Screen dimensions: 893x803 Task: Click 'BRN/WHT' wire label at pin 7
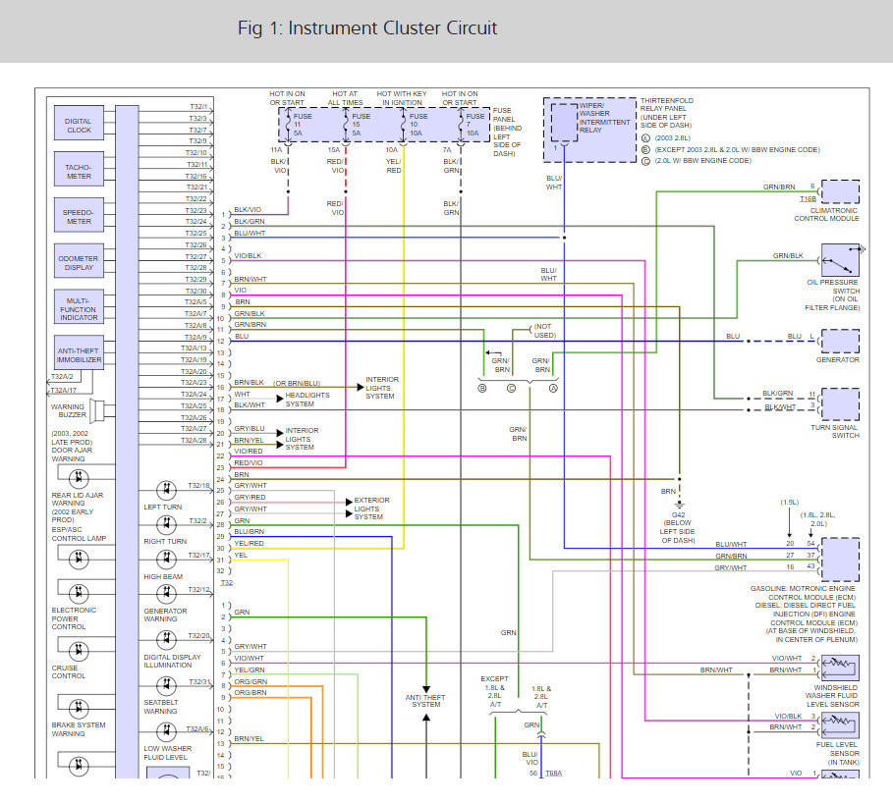pyautogui.click(x=250, y=280)
